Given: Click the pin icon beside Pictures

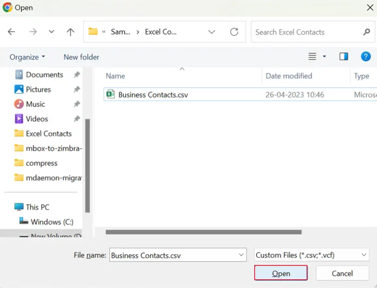Looking at the screenshot, I should pos(77,89).
